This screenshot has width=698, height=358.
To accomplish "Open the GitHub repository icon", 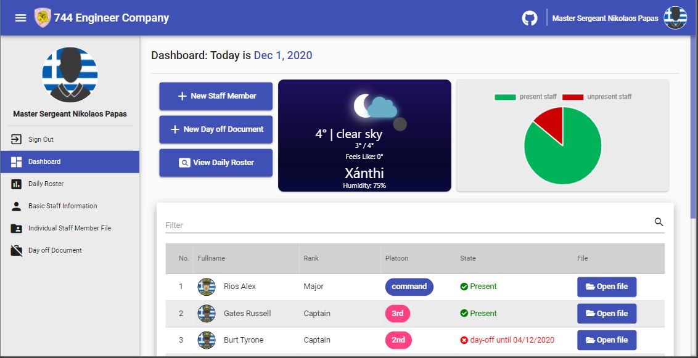I will [x=529, y=18].
